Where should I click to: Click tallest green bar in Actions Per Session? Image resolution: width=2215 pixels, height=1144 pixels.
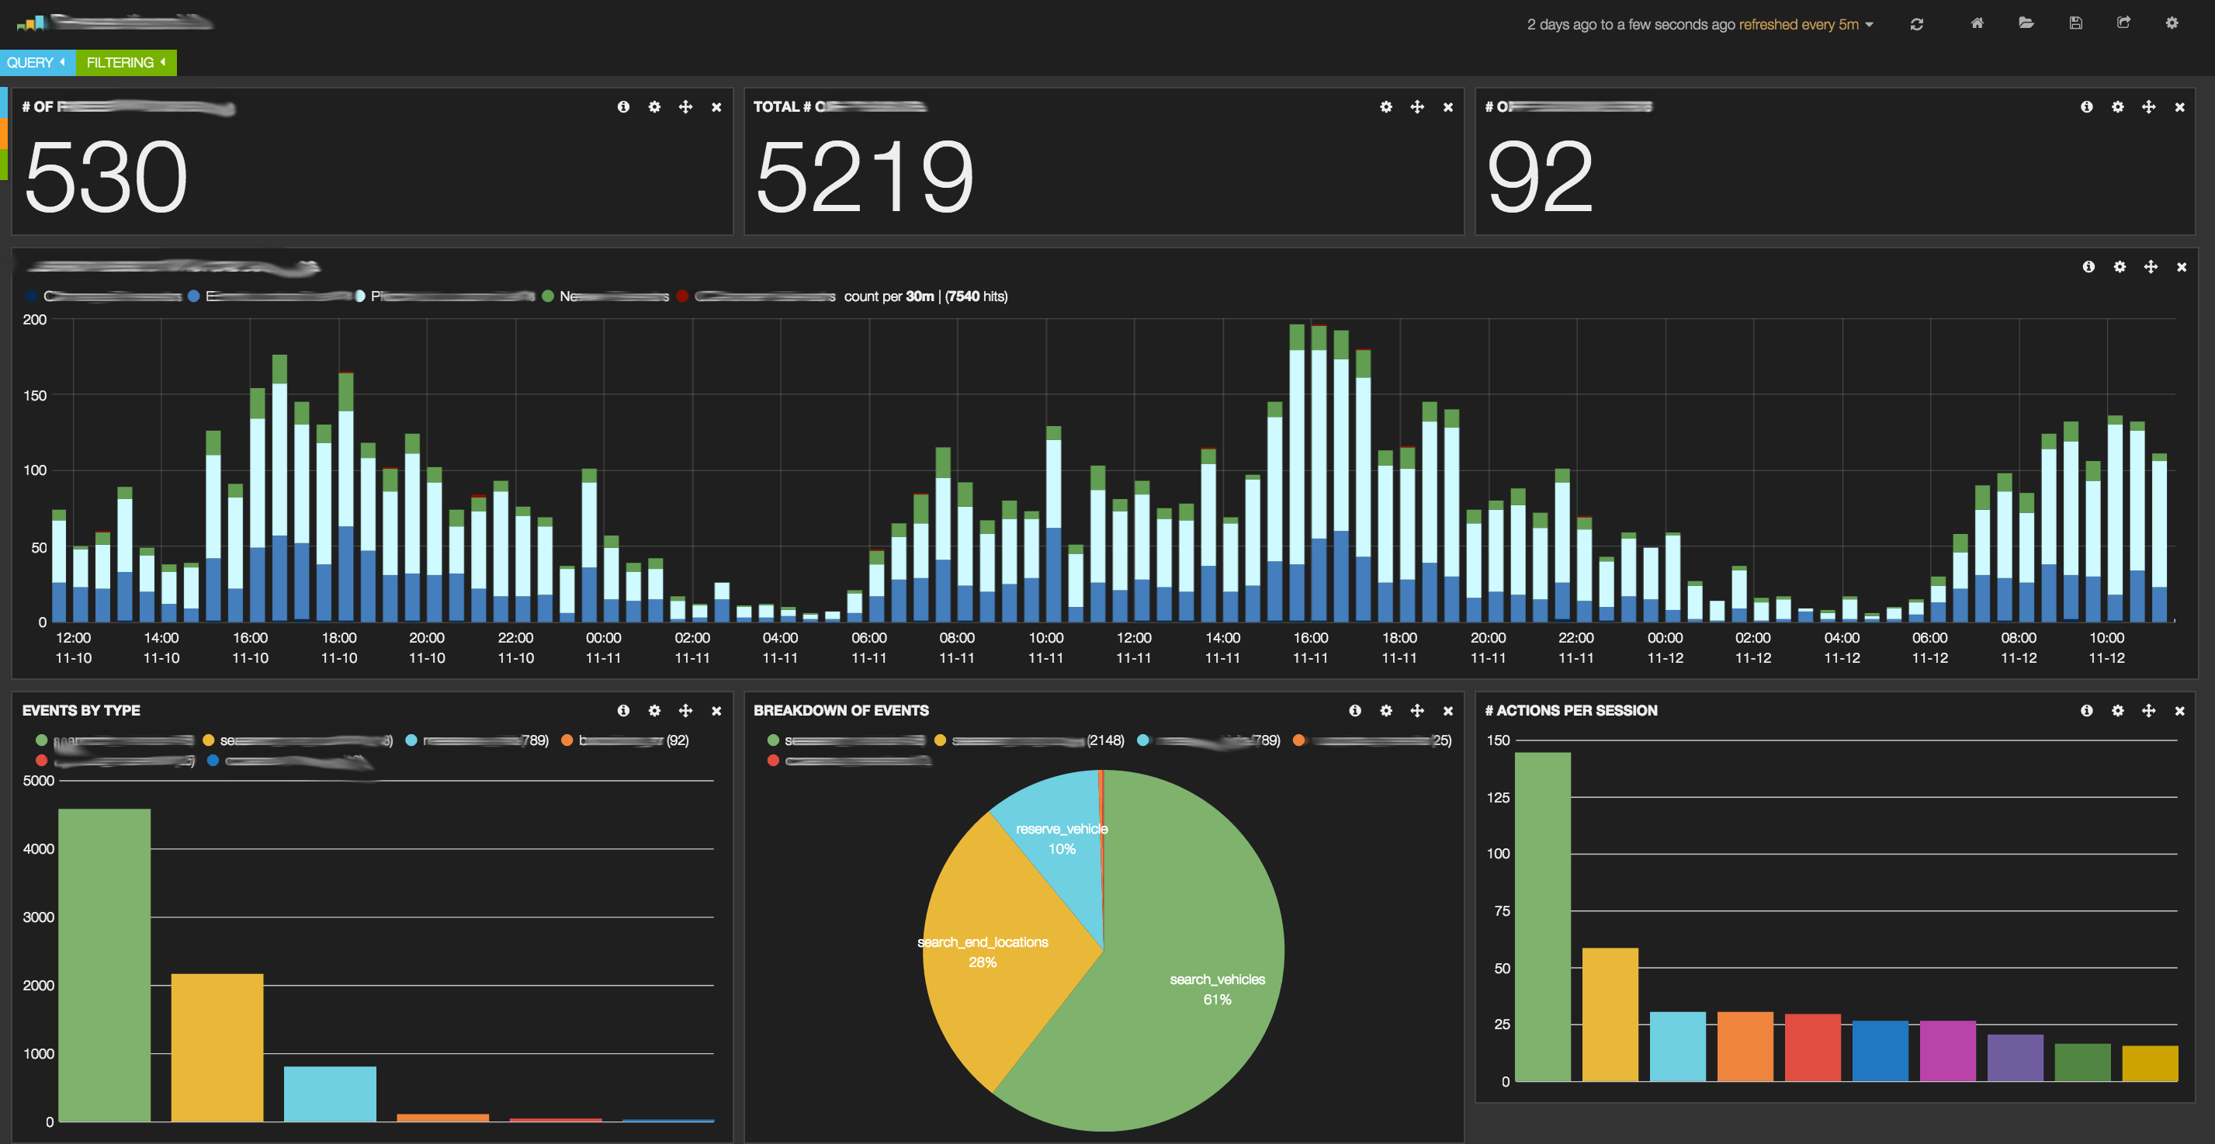tap(1543, 917)
